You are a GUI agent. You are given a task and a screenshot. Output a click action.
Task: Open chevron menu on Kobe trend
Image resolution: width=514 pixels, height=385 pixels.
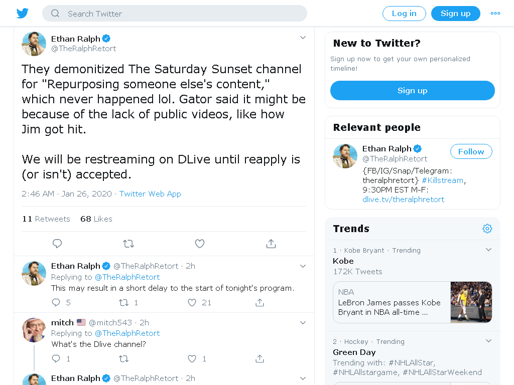[488, 250]
